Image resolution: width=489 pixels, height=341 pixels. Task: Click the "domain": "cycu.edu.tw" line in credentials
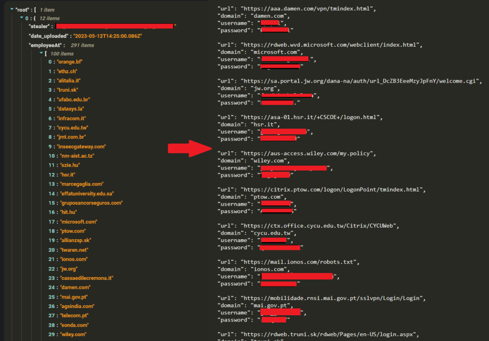[x=257, y=233]
